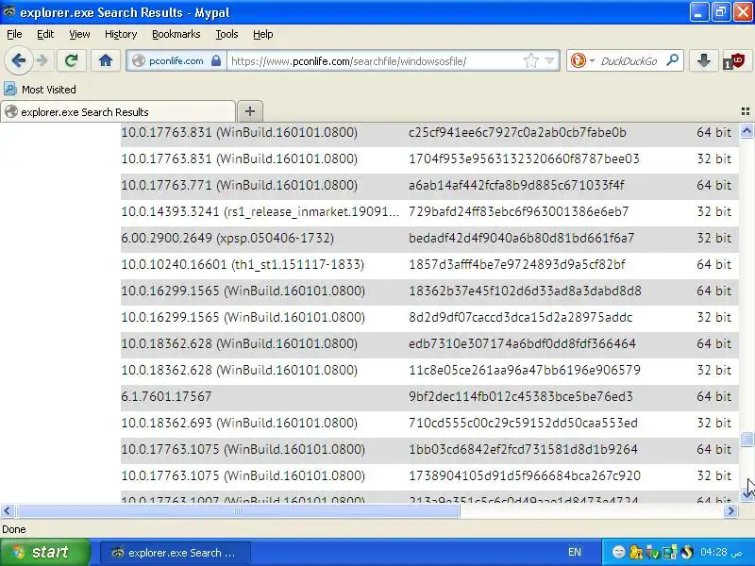This screenshot has height=566, width=755.
Task: Open the URL history dropdown arrow
Action: click(x=549, y=60)
